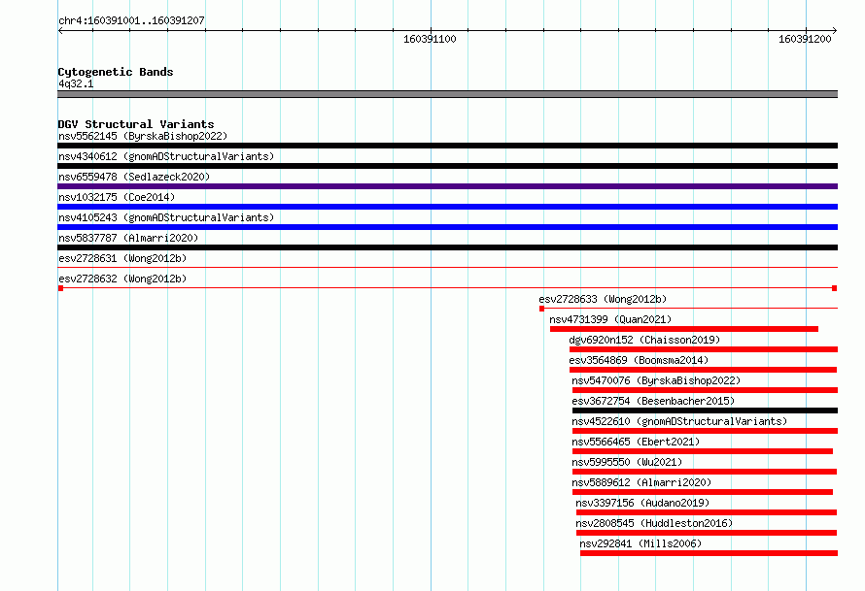Click the esv2728632 (Wong2012b) label
This screenshot has height=591, width=865.
122,279
